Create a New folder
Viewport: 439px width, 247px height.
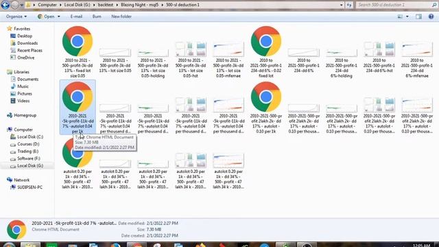(121, 16)
